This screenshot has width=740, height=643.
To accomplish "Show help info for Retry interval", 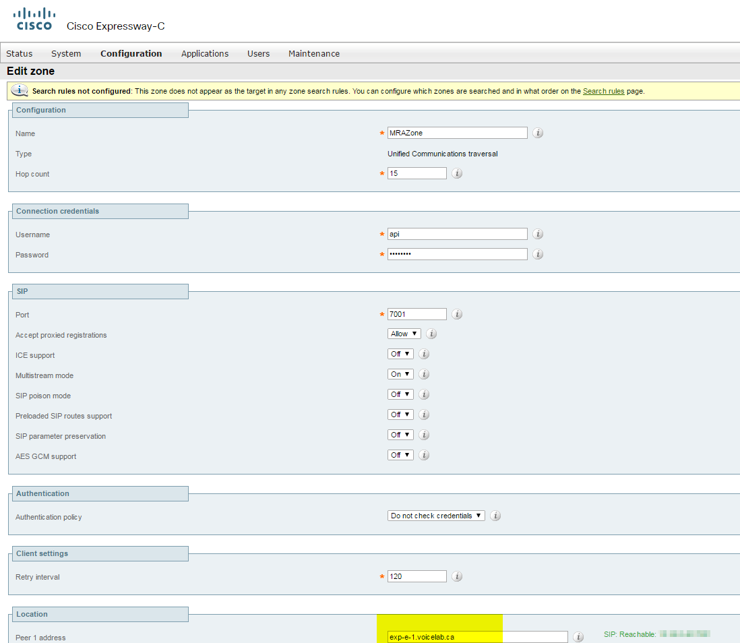I will coord(457,576).
